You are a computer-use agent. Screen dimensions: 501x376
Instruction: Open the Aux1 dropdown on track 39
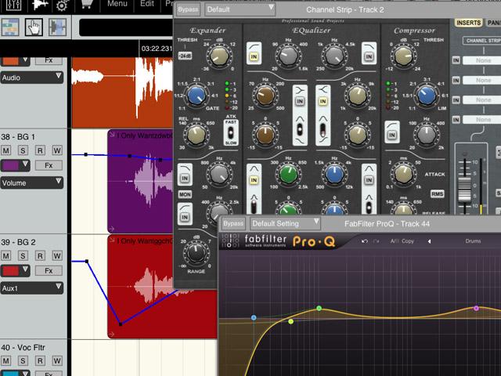[31, 288]
